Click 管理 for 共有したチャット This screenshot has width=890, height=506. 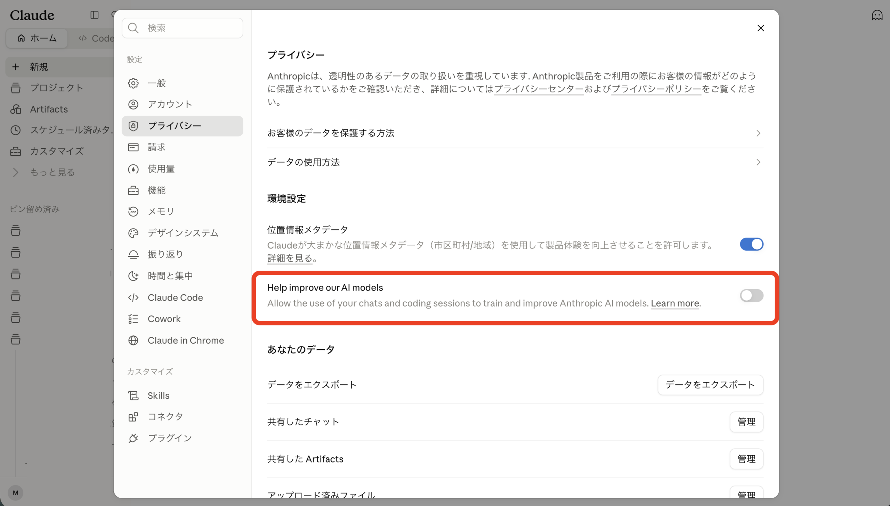click(746, 422)
